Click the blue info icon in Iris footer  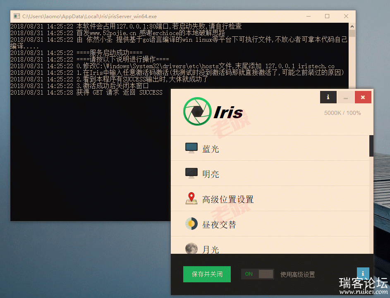(x=363, y=273)
